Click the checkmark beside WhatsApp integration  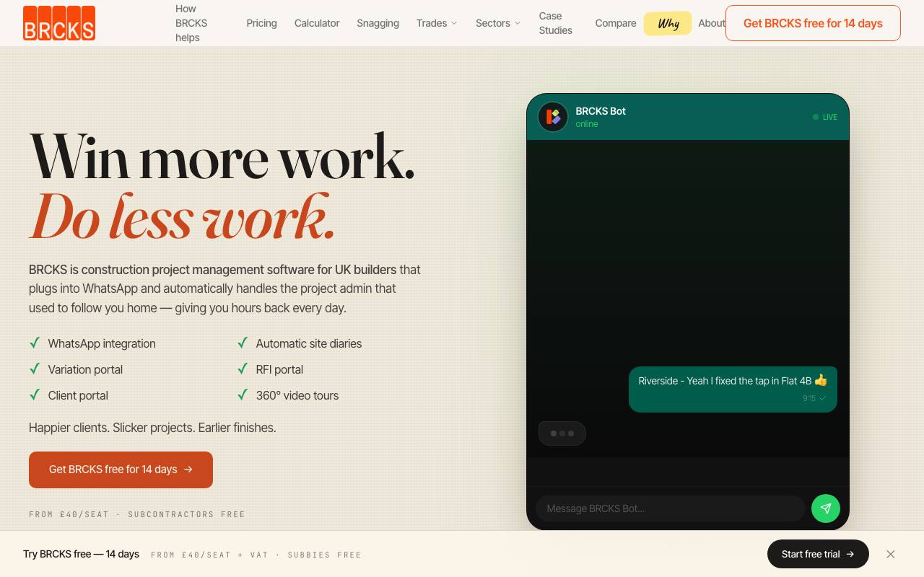34,343
